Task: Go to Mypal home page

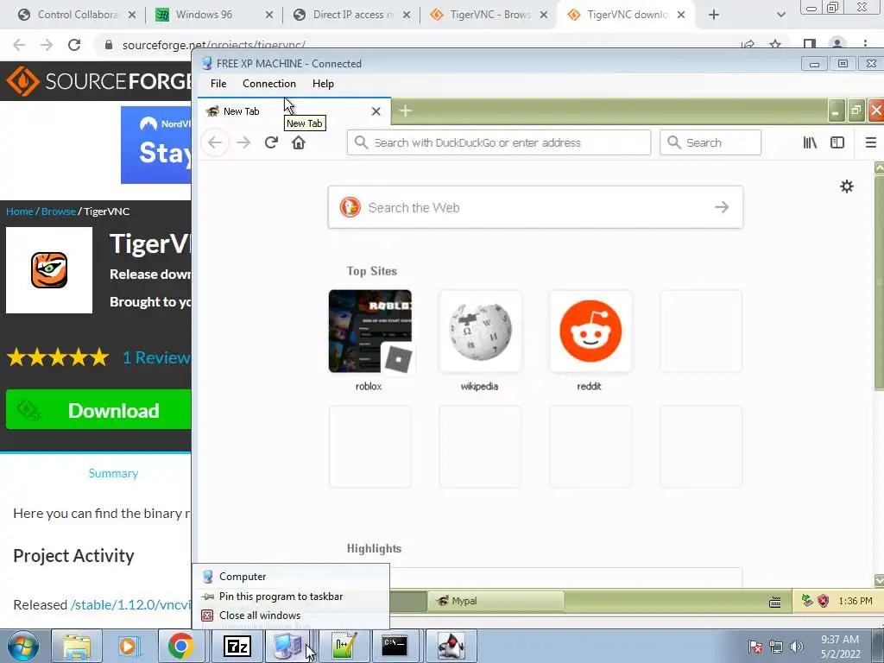Action: (298, 142)
